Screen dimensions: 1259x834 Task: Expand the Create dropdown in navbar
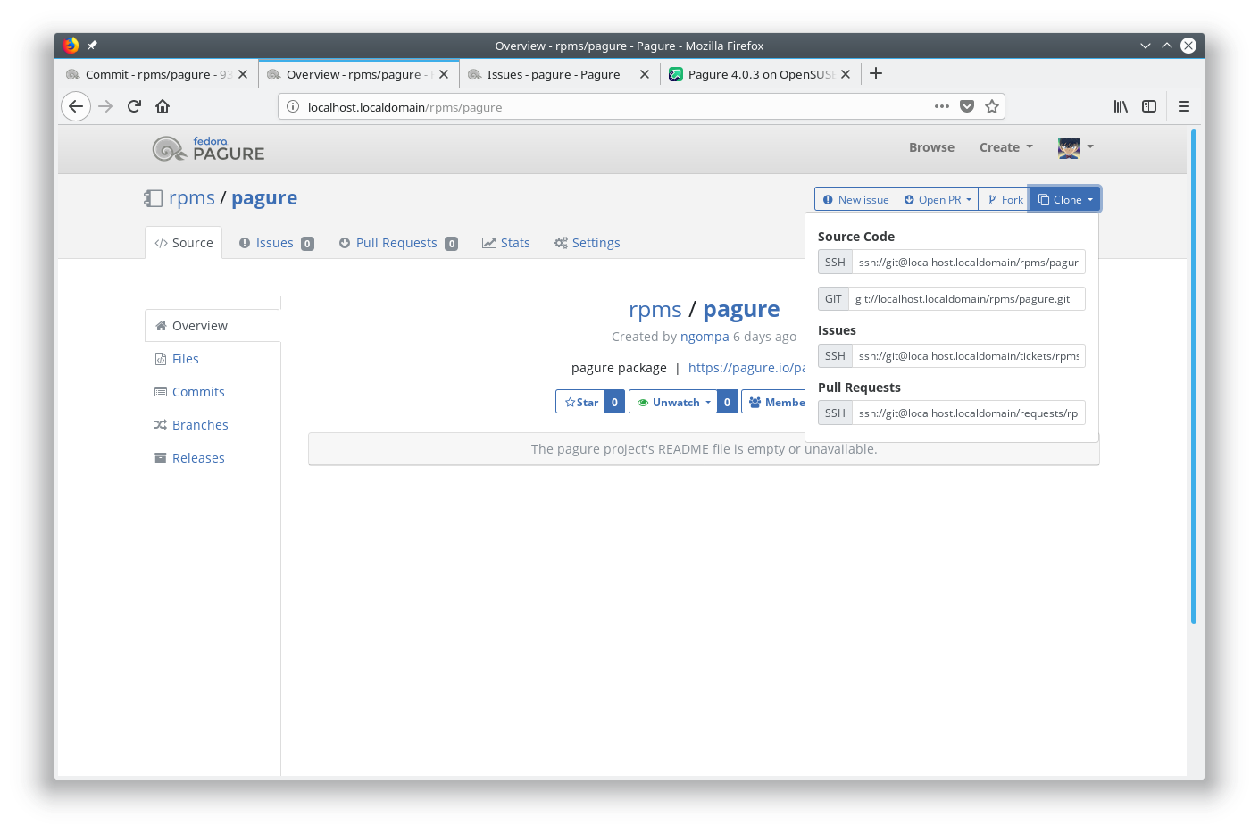coord(1006,147)
